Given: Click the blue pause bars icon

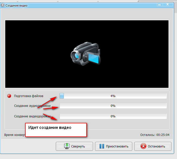Looking at the screenshot, I should click(102, 146).
